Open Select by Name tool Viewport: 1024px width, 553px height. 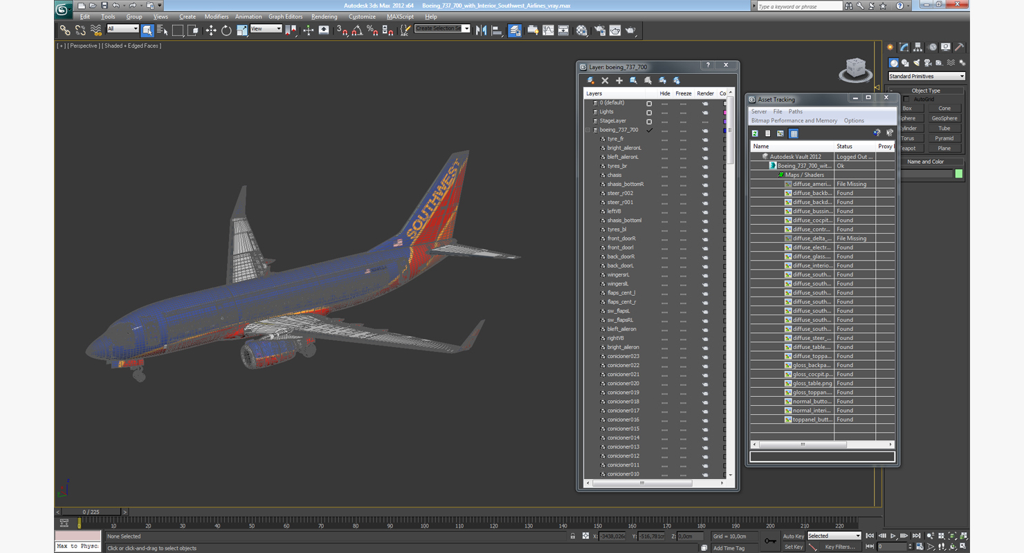coord(163,30)
